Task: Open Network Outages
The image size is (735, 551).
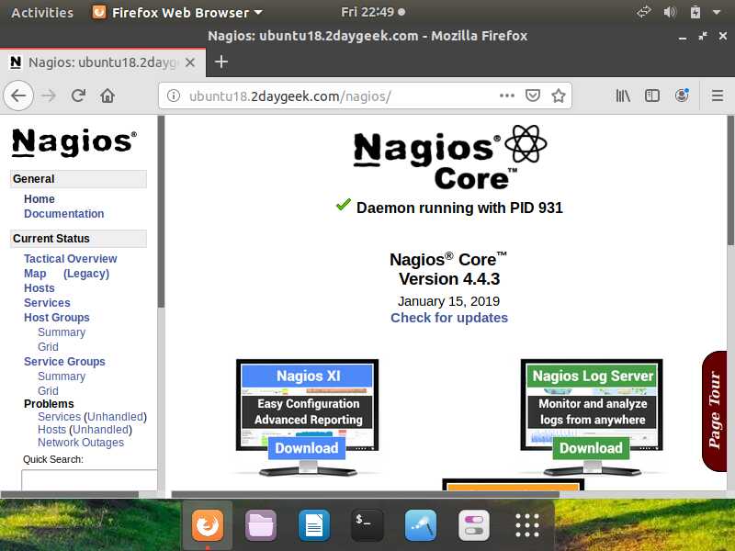Action: click(x=81, y=443)
